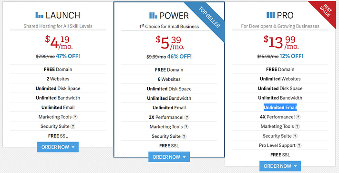Open the 2X Performance help icon
Viewport: 339px width, 173px height.
187,117
